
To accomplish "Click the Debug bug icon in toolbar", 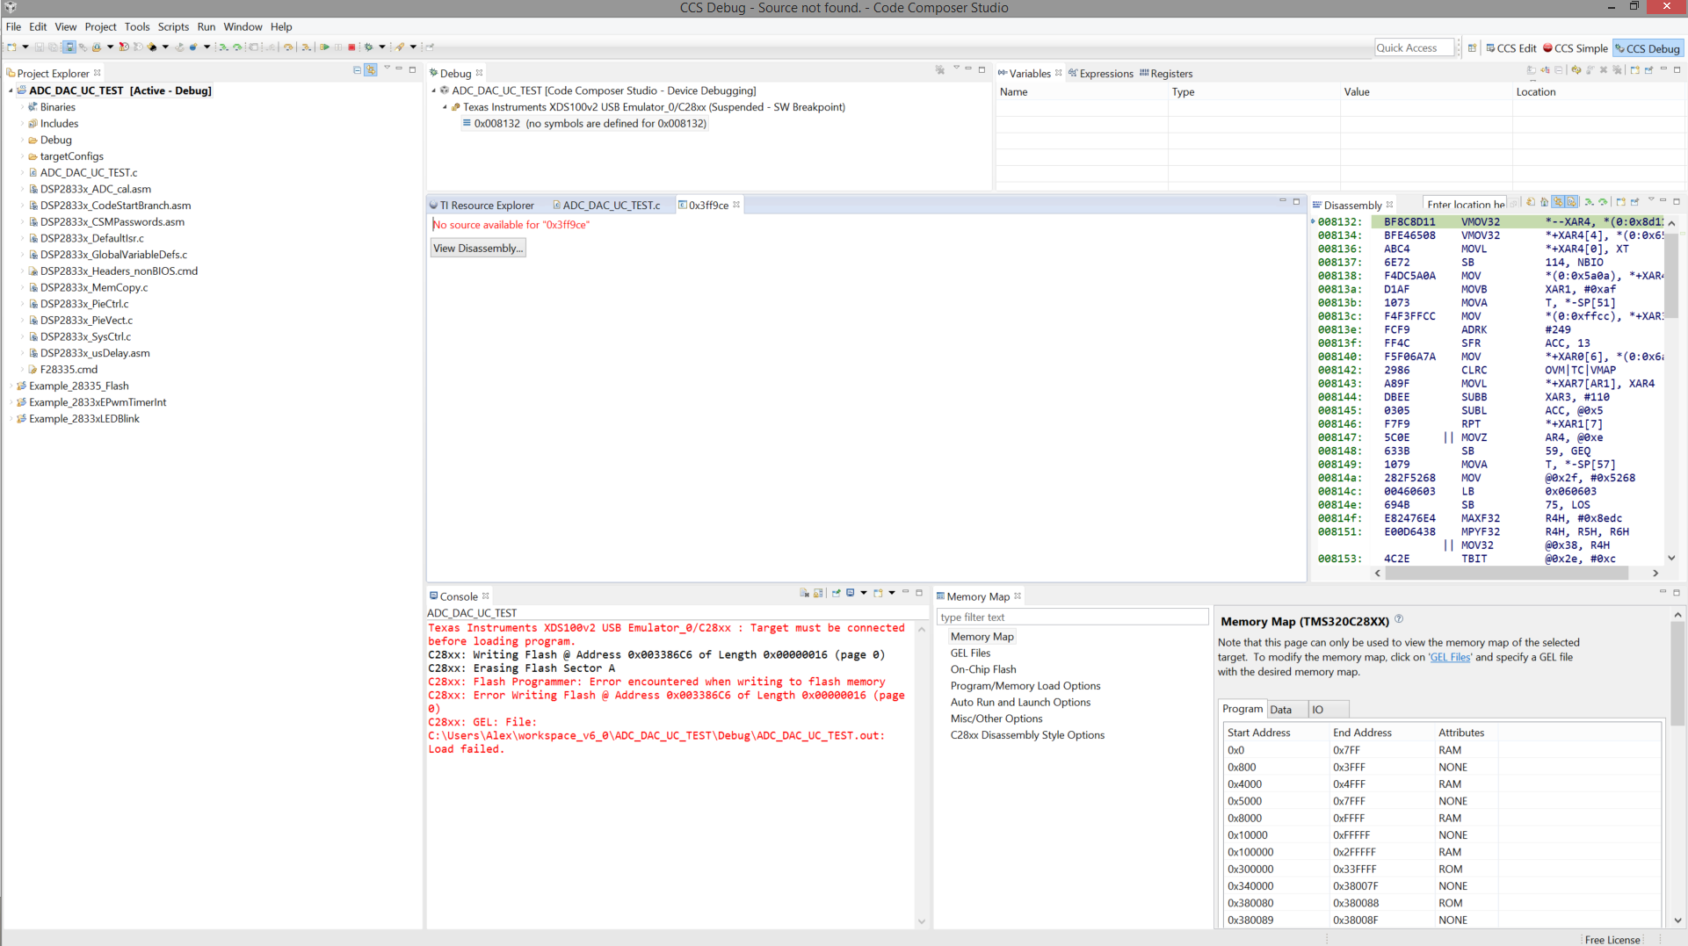I will coord(369,47).
